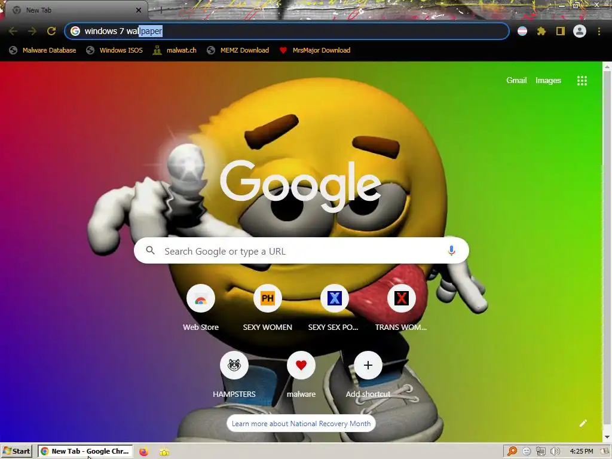This screenshot has width=612, height=459.
Task: Close the New Tab tab
Action: point(139,10)
